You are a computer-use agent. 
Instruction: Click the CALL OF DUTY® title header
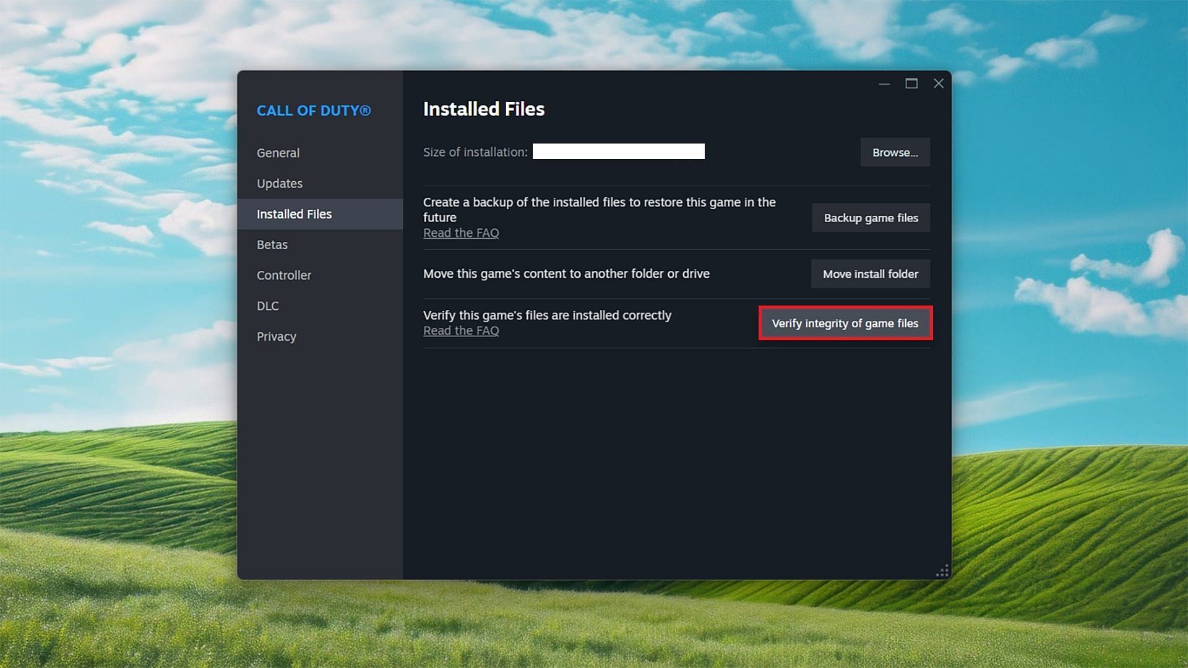coord(313,110)
